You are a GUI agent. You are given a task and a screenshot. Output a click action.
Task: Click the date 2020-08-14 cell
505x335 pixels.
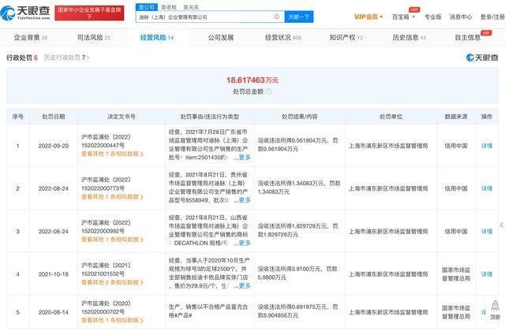click(54, 312)
